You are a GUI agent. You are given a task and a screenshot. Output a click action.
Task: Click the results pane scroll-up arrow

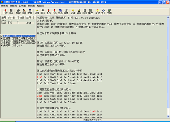(x=168, y=17)
